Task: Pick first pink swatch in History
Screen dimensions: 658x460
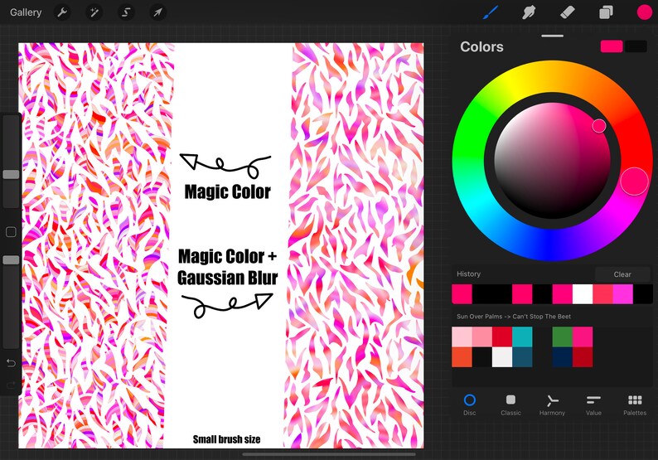Action: [x=462, y=293]
